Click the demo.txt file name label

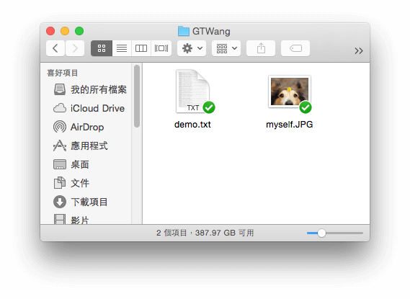(x=192, y=125)
